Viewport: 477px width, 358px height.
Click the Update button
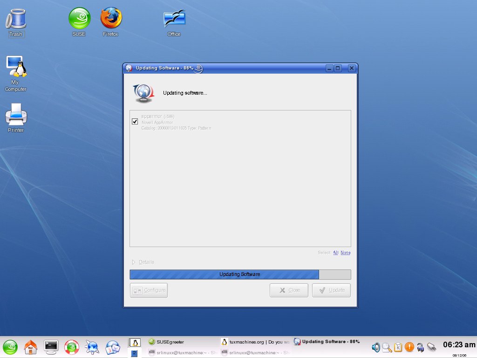(331, 290)
